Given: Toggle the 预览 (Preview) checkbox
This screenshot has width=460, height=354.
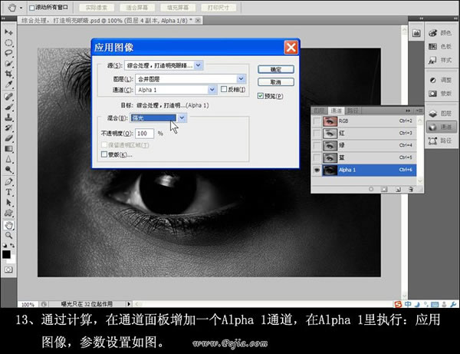Looking at the screenshot, I should click(x=260, y=96).
